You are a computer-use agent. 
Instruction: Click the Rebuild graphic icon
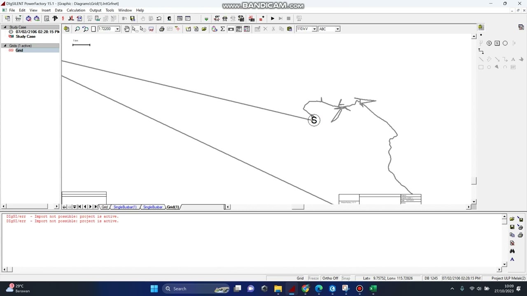click(177, 29)
